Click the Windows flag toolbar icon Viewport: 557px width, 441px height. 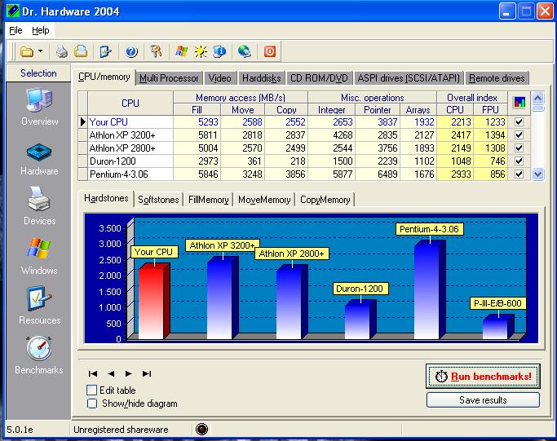[x=182, y=51]
